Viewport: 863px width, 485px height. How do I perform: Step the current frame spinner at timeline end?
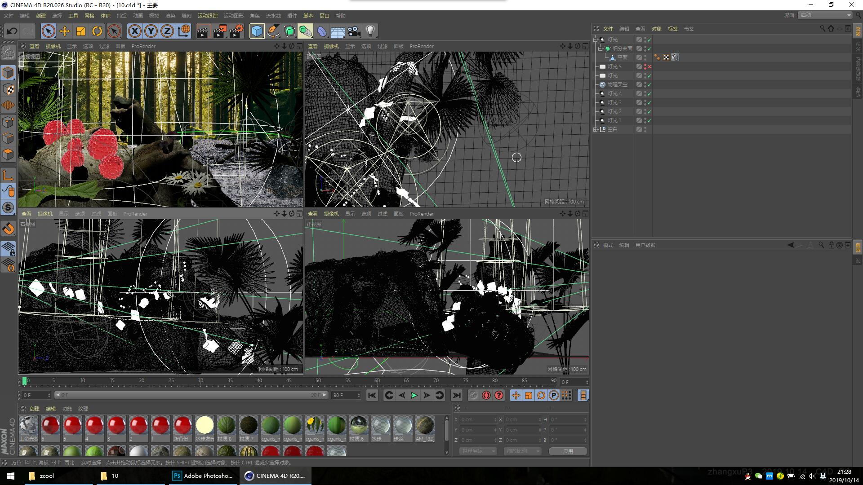click(x=587, y=382)
